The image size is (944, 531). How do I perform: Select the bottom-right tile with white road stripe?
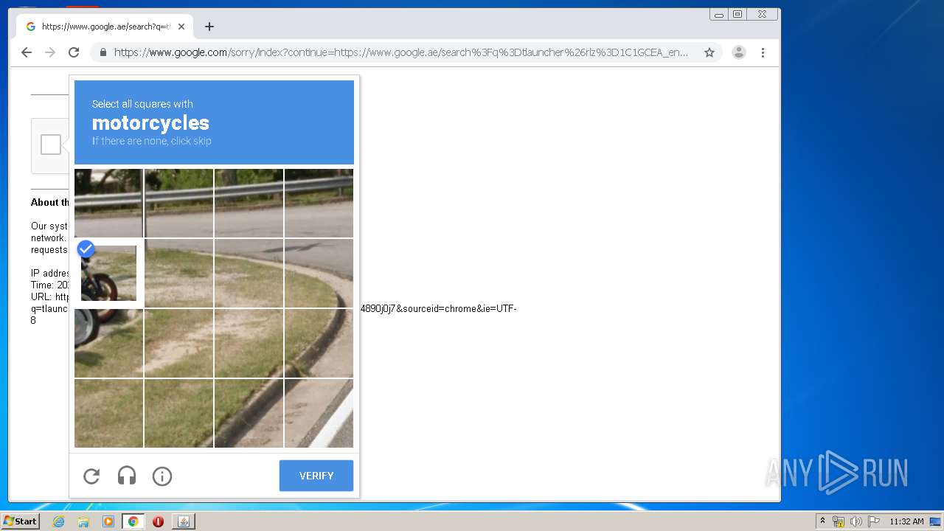coord(319,413)
